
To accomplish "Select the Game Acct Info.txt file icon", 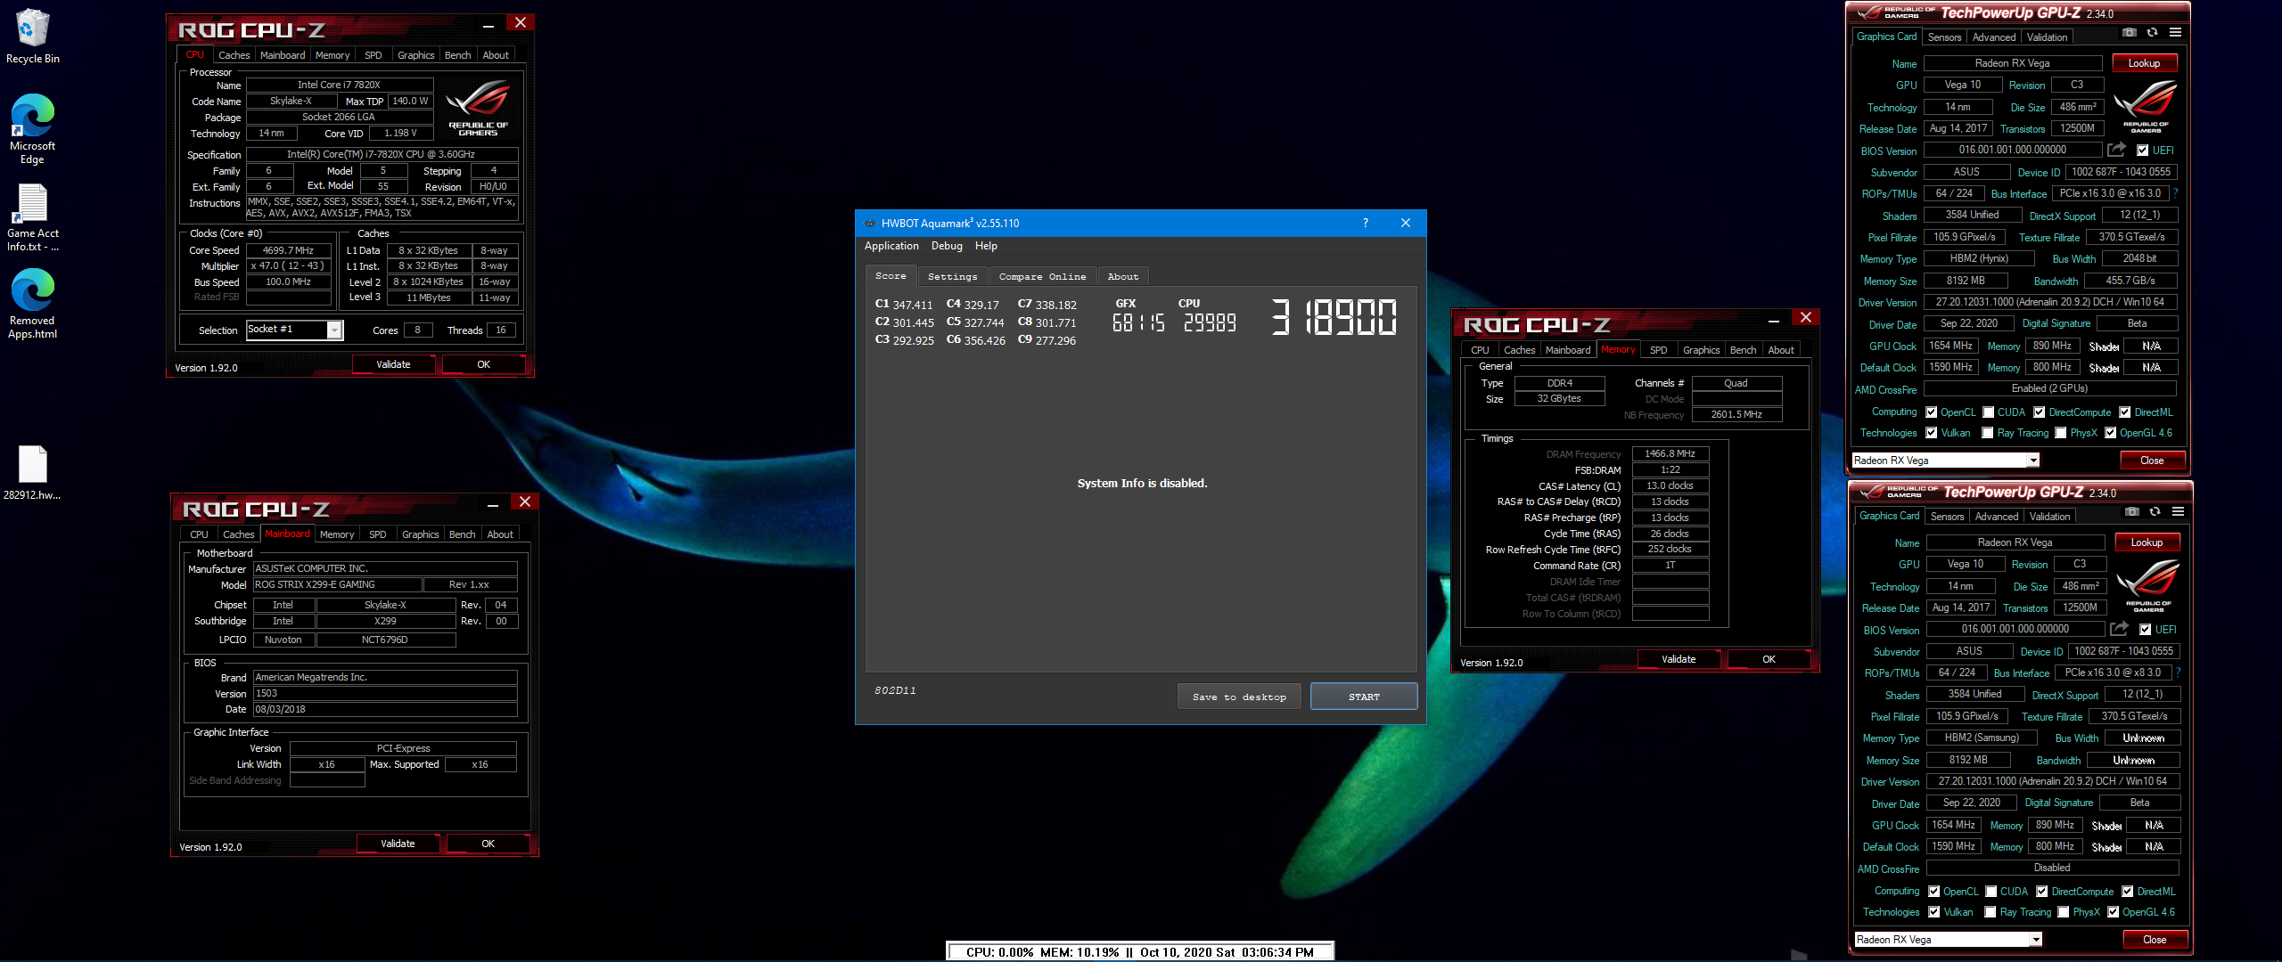I will pos(32,217).
